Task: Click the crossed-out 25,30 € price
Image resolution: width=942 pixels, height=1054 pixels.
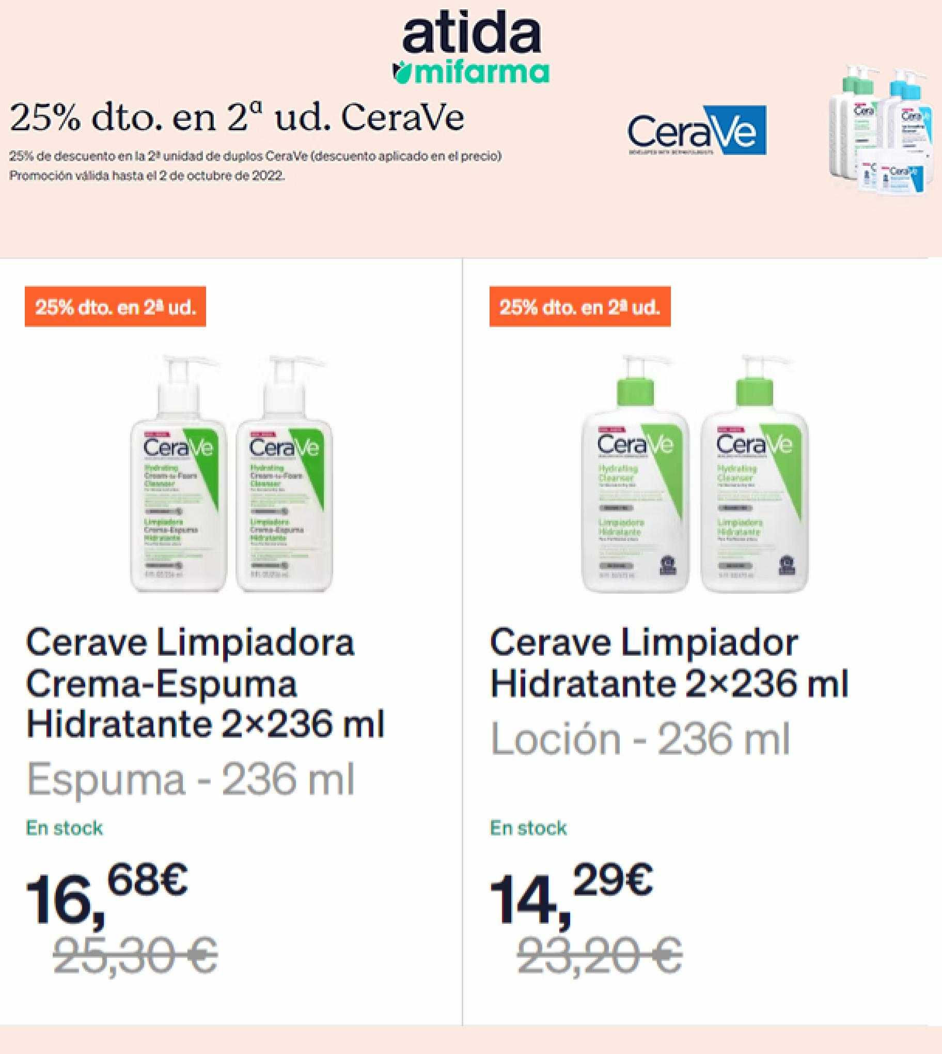Action: [x=135, y=954]
